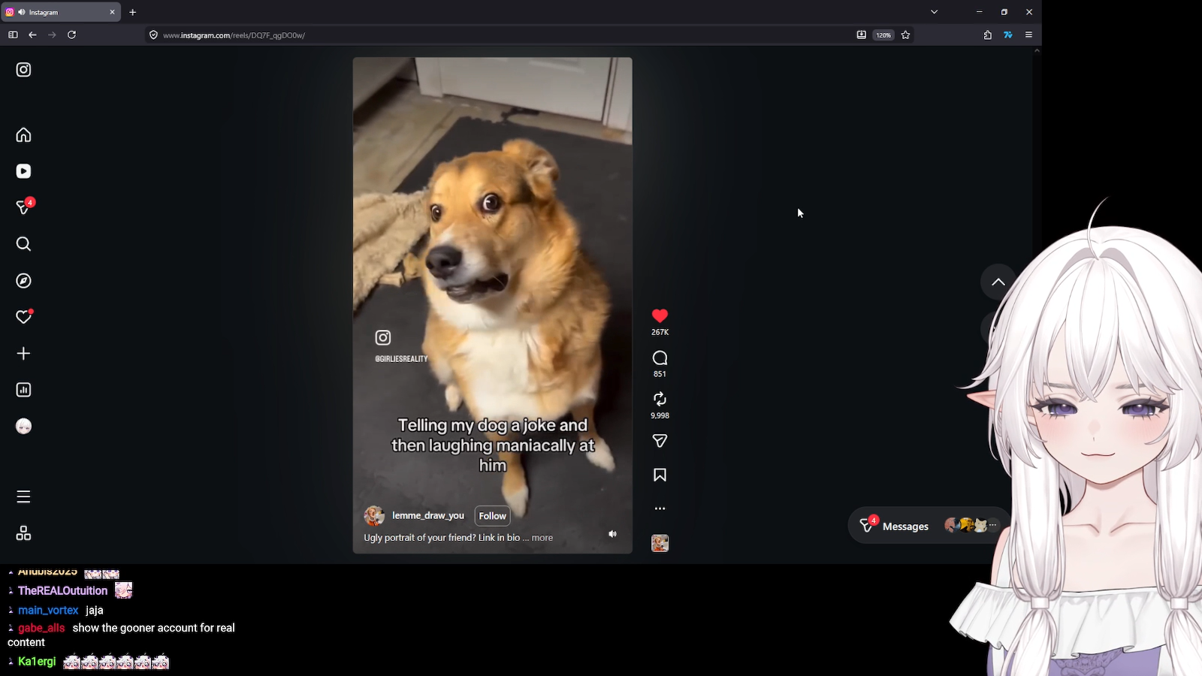Close the Instagram browser tab

[113, 12]
